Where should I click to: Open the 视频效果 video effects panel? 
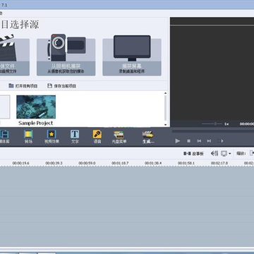point(52,137)
